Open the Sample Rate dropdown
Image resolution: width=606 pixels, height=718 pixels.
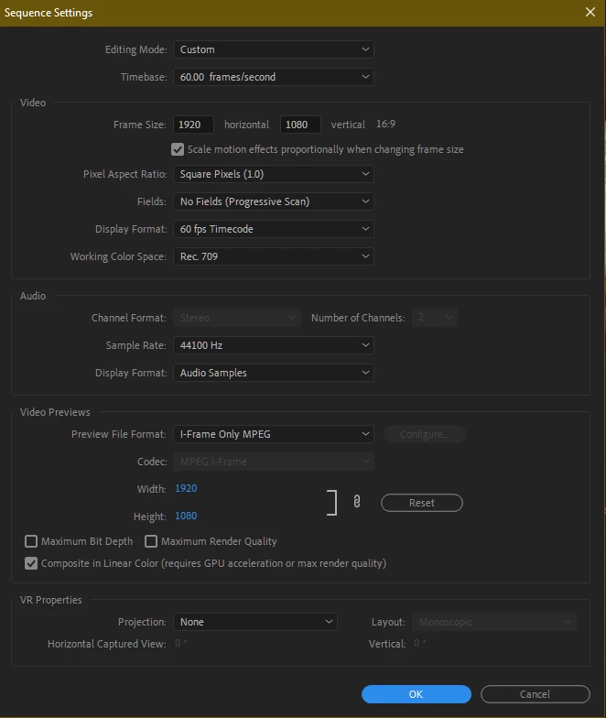click(274, 345)
